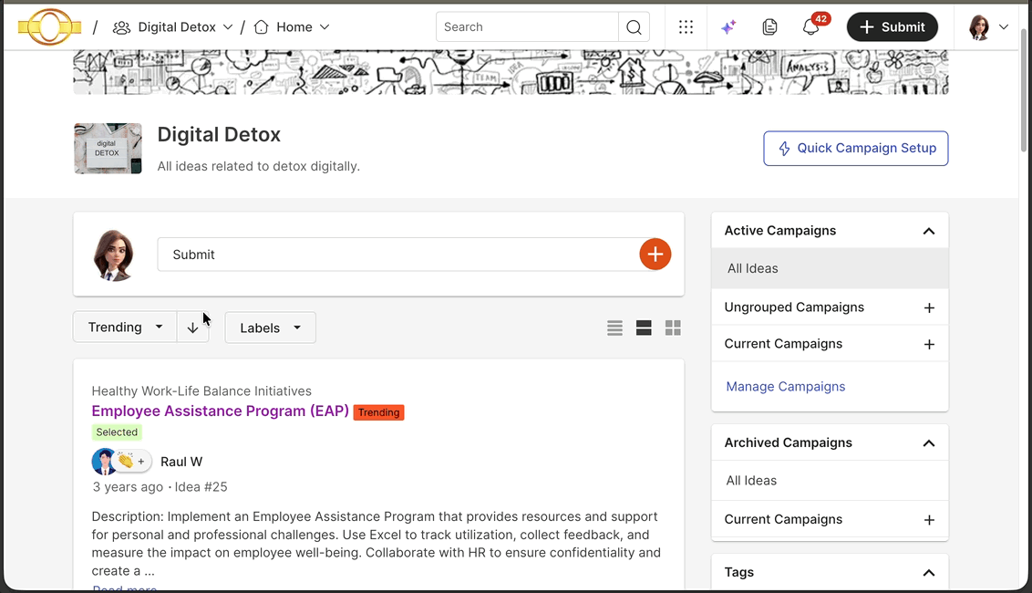Click the page vertical scrollbar

1024,91
